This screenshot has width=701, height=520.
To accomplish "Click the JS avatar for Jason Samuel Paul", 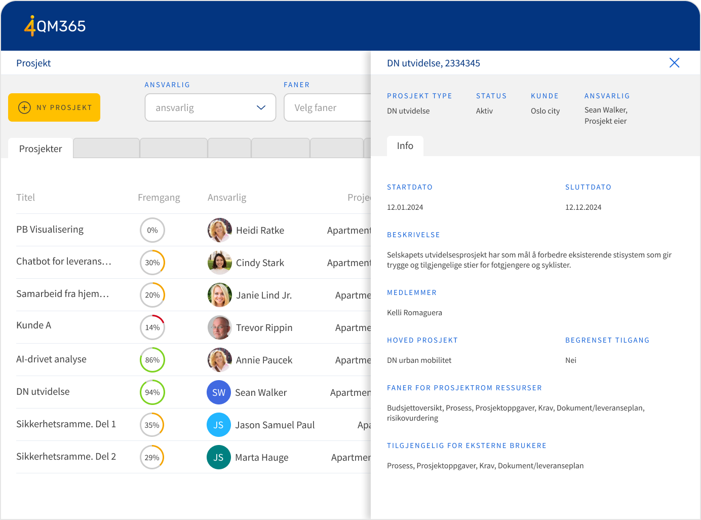I will (219, 425).
